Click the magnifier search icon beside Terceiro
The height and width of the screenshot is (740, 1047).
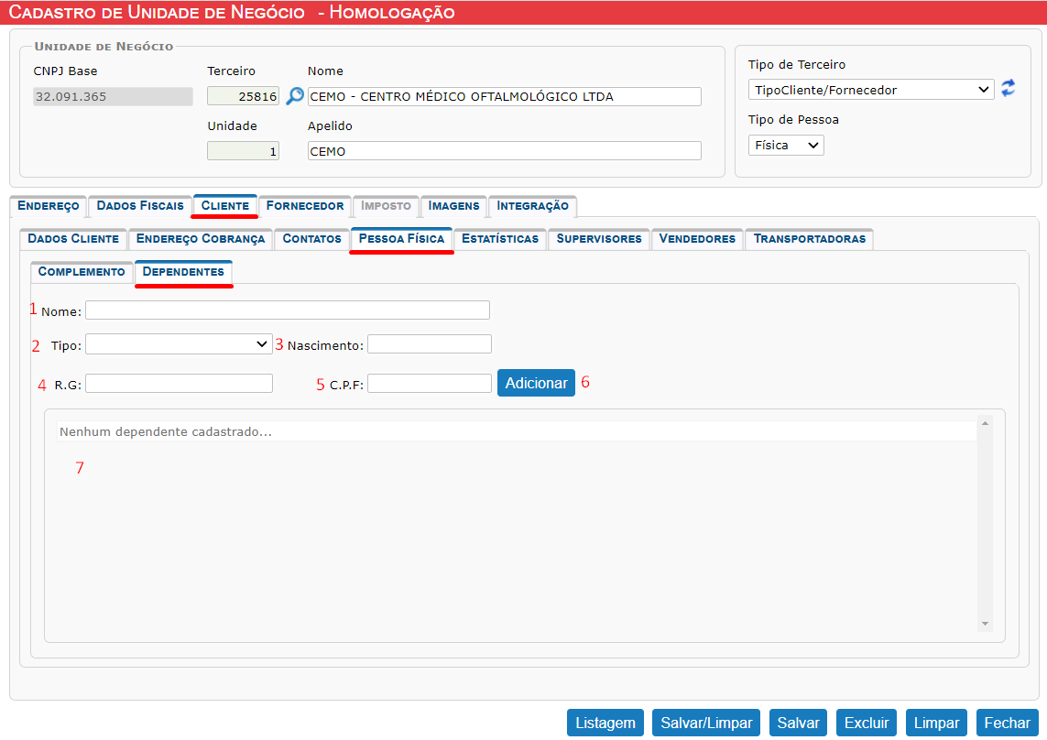pos(294,96)
